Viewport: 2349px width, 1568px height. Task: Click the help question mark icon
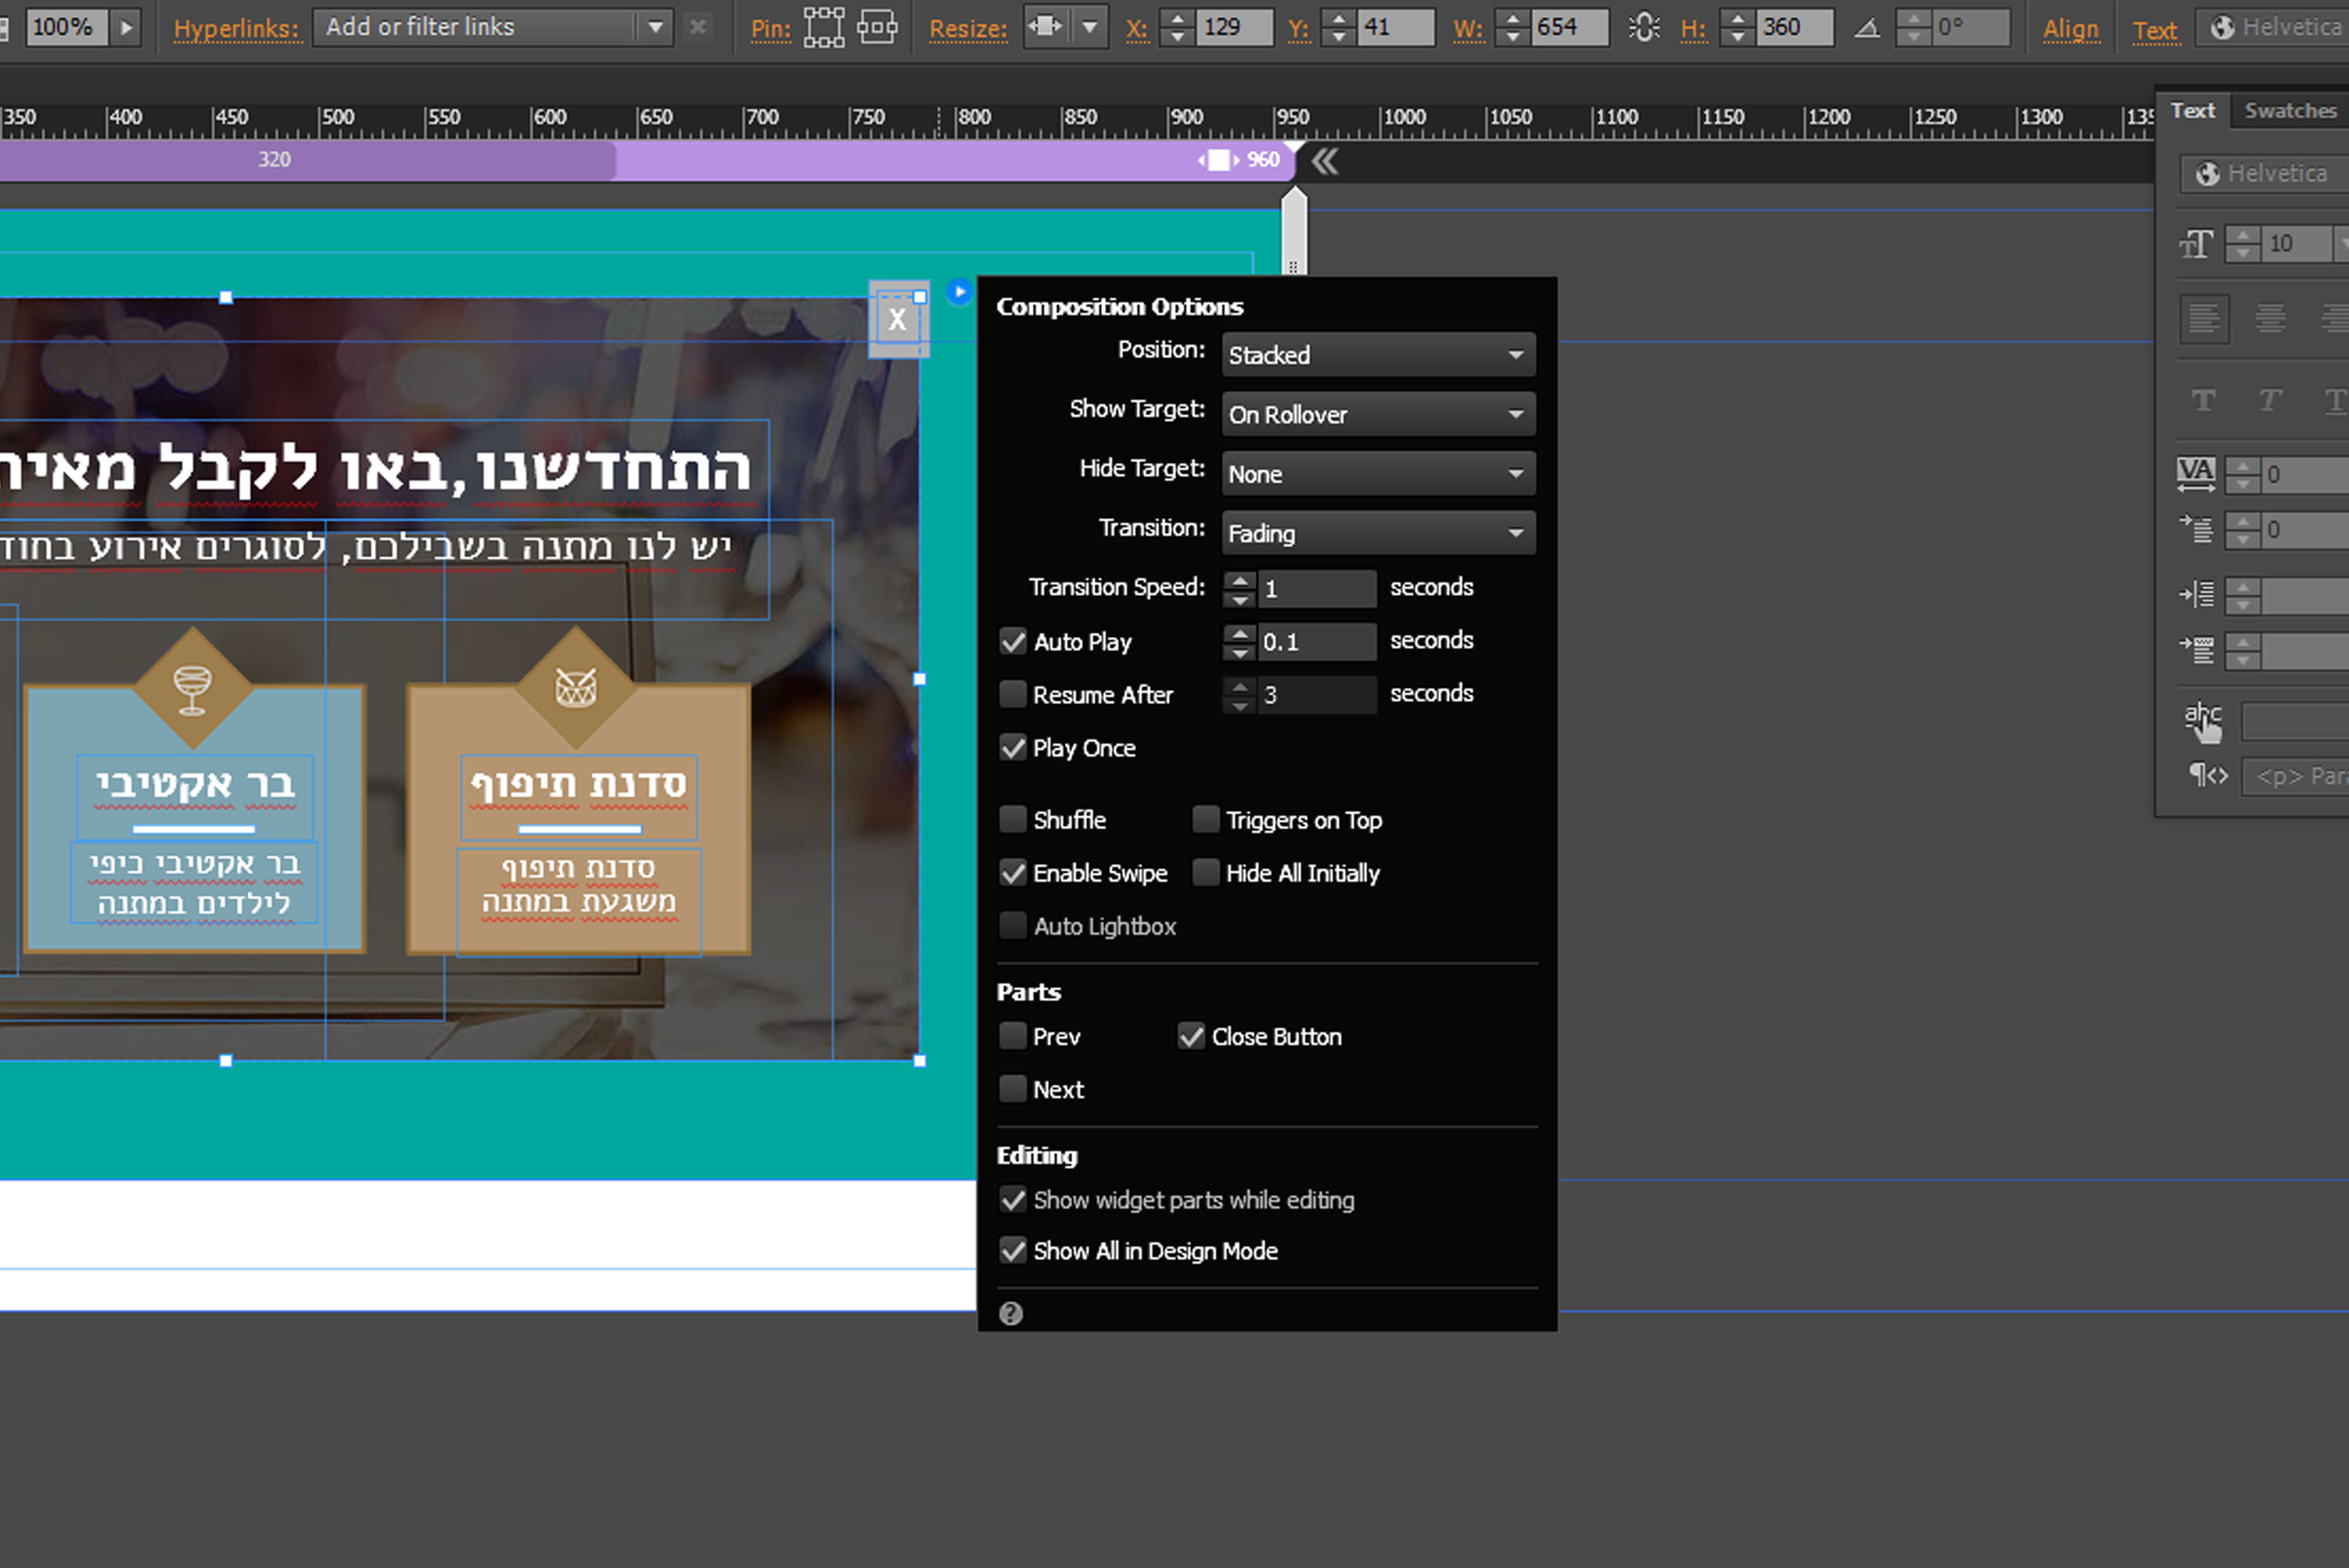coord(1010,1313)
